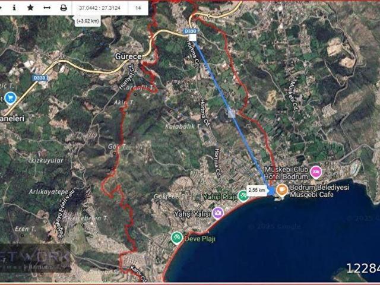Click the white start marker of measure line
Screen dimensions: 380x285
pyautogui.click(x=192, y=37)
